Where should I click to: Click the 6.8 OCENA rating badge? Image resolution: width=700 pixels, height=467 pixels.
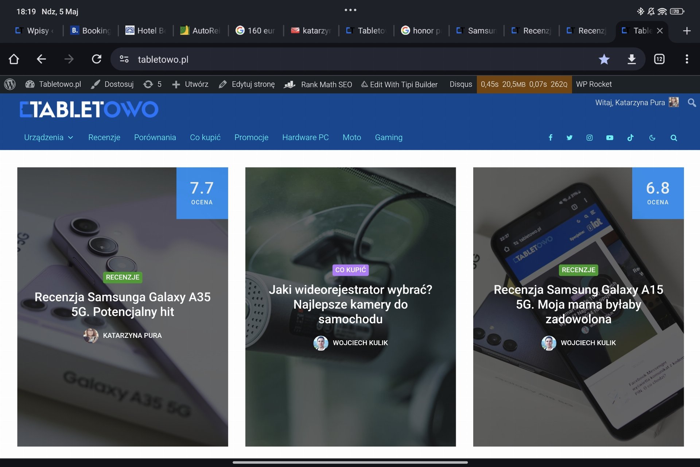click(658, 193)
